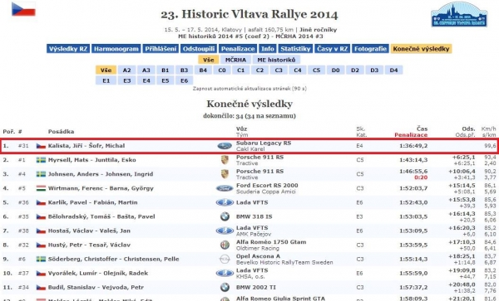Open crew Wirtmann, Ferenc - Barna, György
This screenshot has height=301, width=499.
101,188
